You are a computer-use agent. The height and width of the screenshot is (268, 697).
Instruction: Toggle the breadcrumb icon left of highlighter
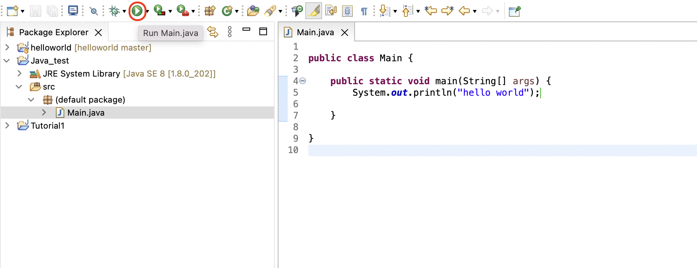point(297,11)
